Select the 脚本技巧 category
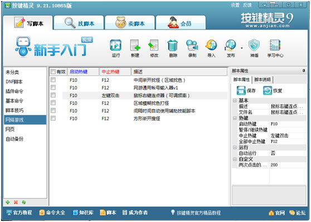The image size is (311, 222). click(x=25, y=110)
